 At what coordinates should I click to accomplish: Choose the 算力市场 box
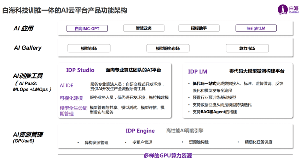click(247, 48)
